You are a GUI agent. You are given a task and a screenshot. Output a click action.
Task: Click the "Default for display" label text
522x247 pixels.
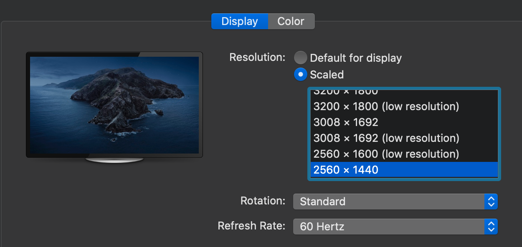(x=356, y=58)
